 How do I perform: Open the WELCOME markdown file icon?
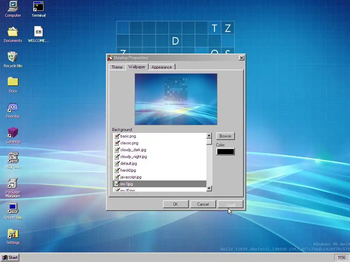[x=38, y=34]
